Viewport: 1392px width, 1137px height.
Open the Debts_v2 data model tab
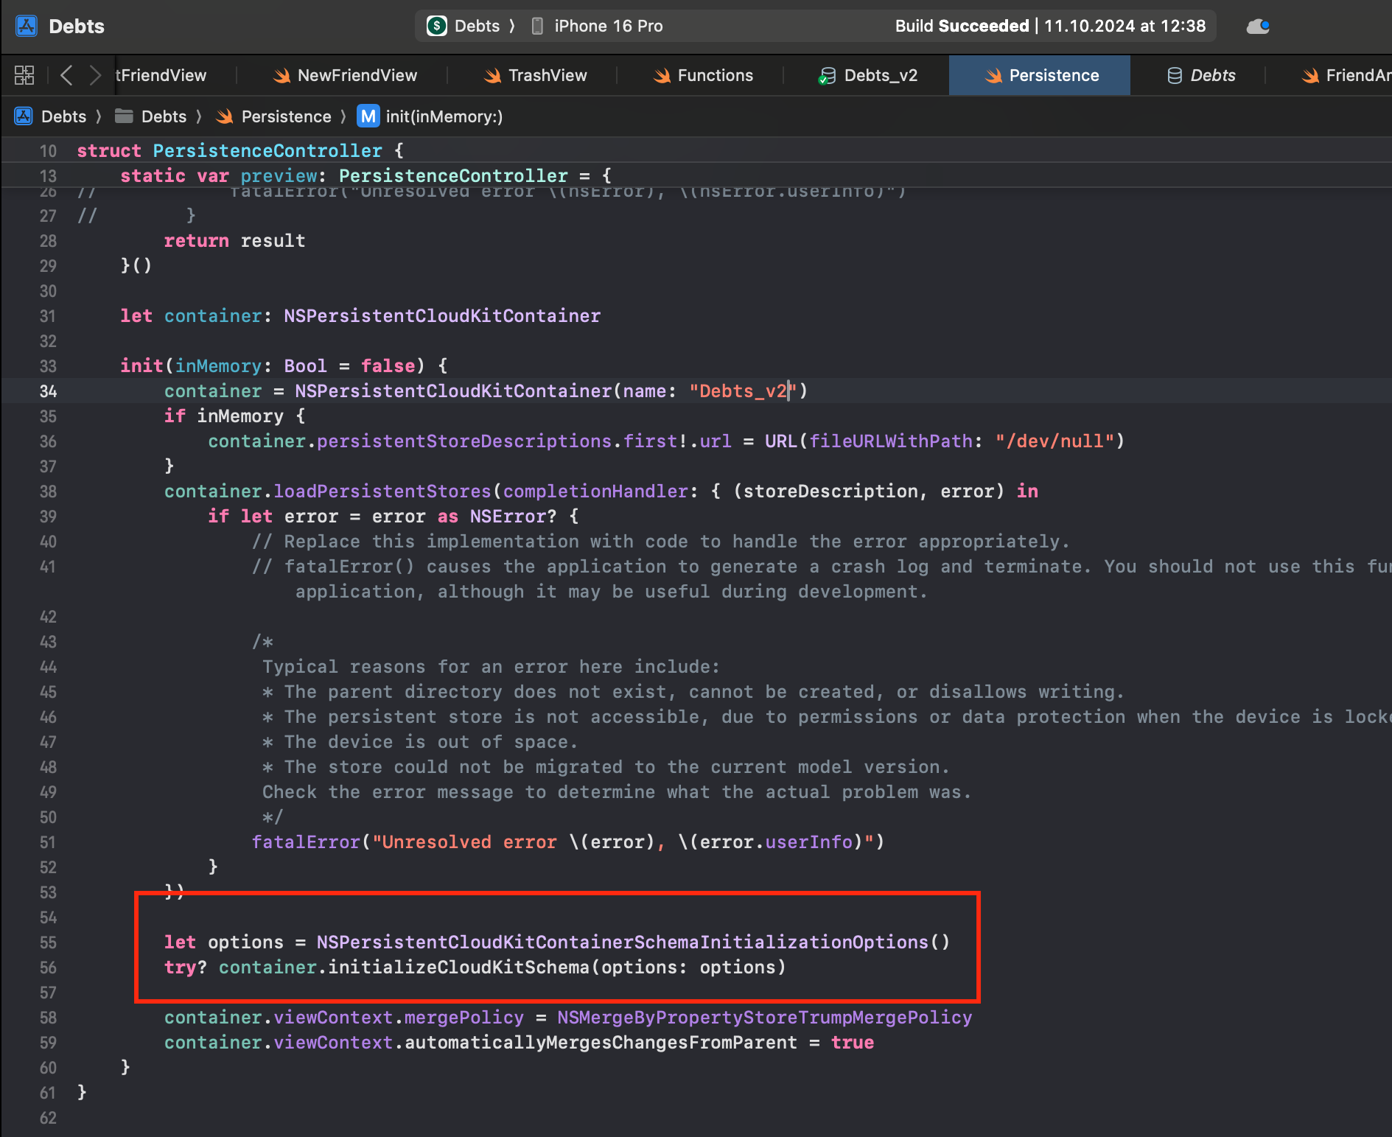click(x=881, y=74)
